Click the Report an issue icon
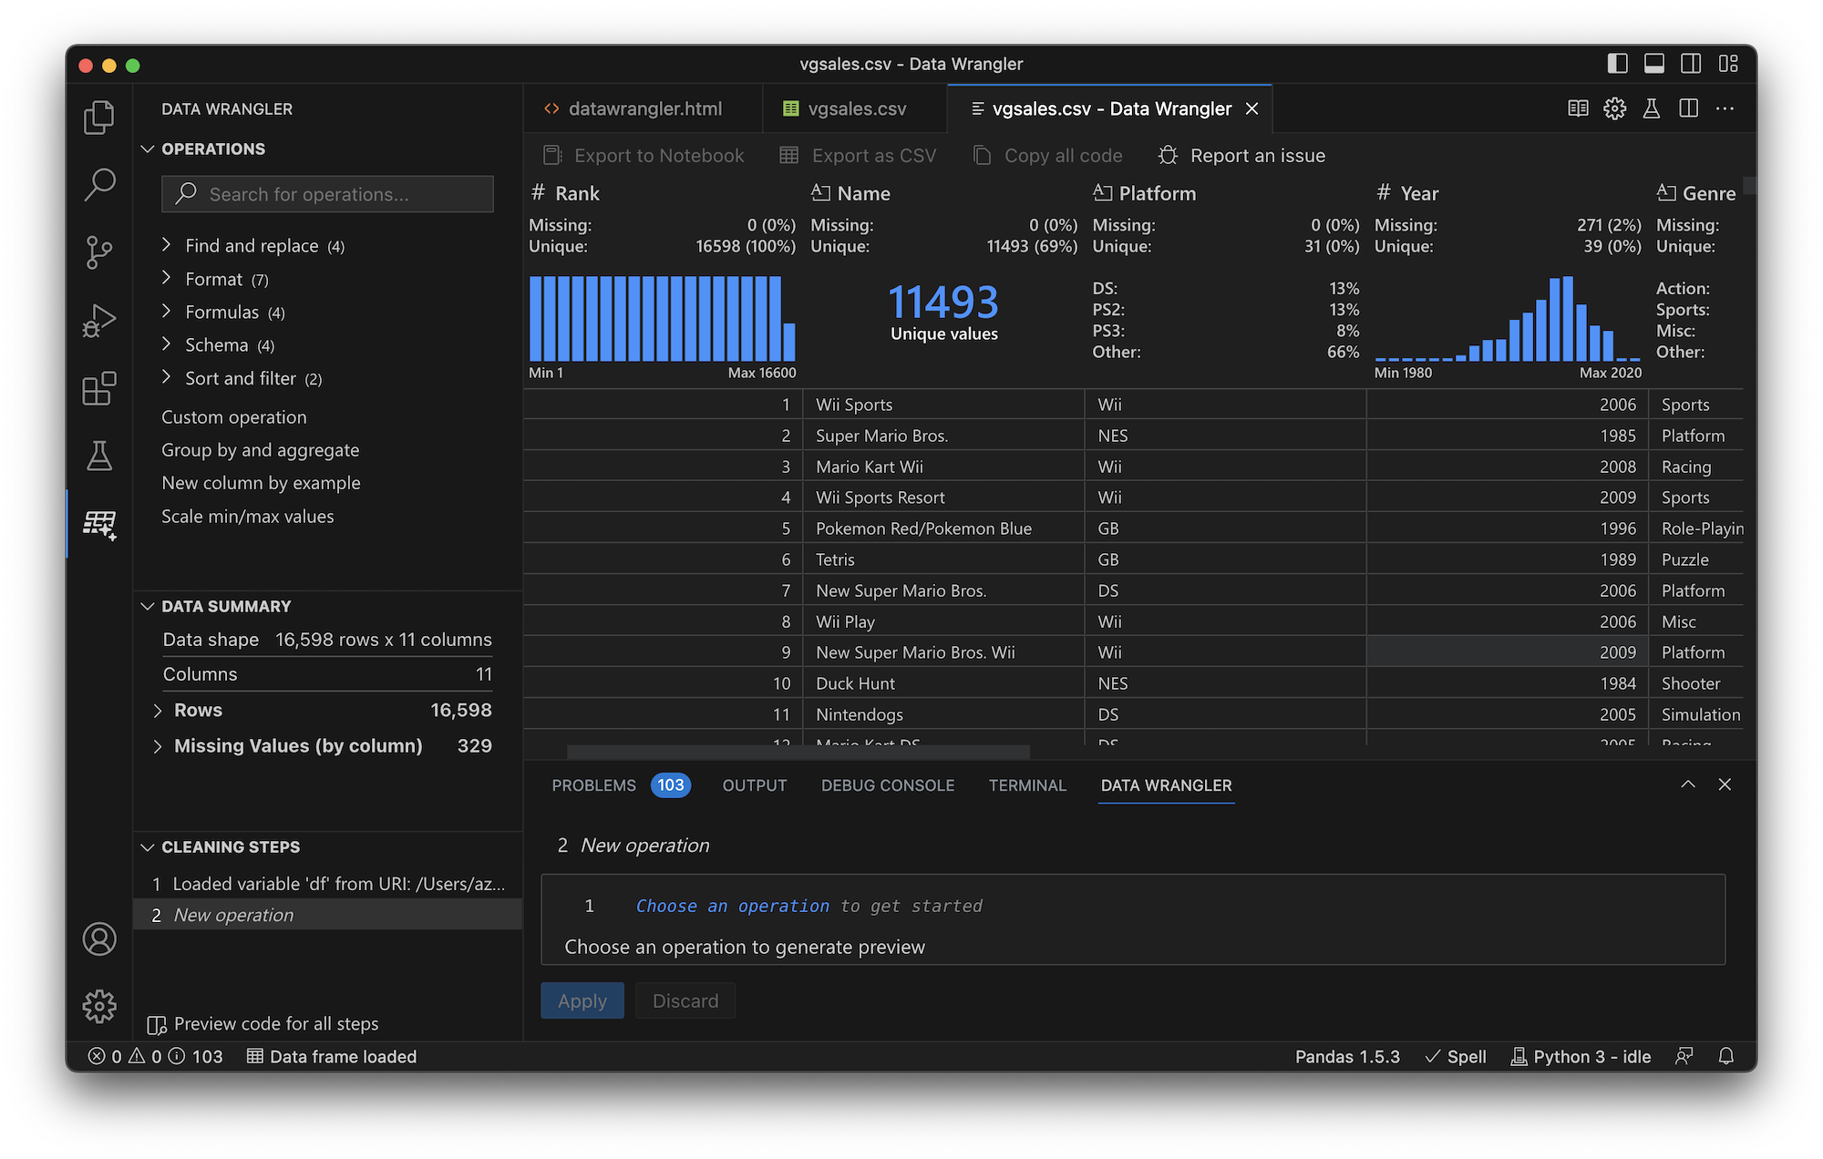Screen dimensions: 1823x1159 click(1167, 154)
